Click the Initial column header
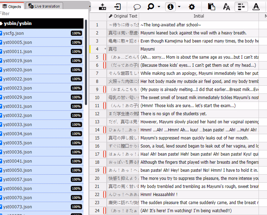267x215 pixels. [x=199, y=16]
